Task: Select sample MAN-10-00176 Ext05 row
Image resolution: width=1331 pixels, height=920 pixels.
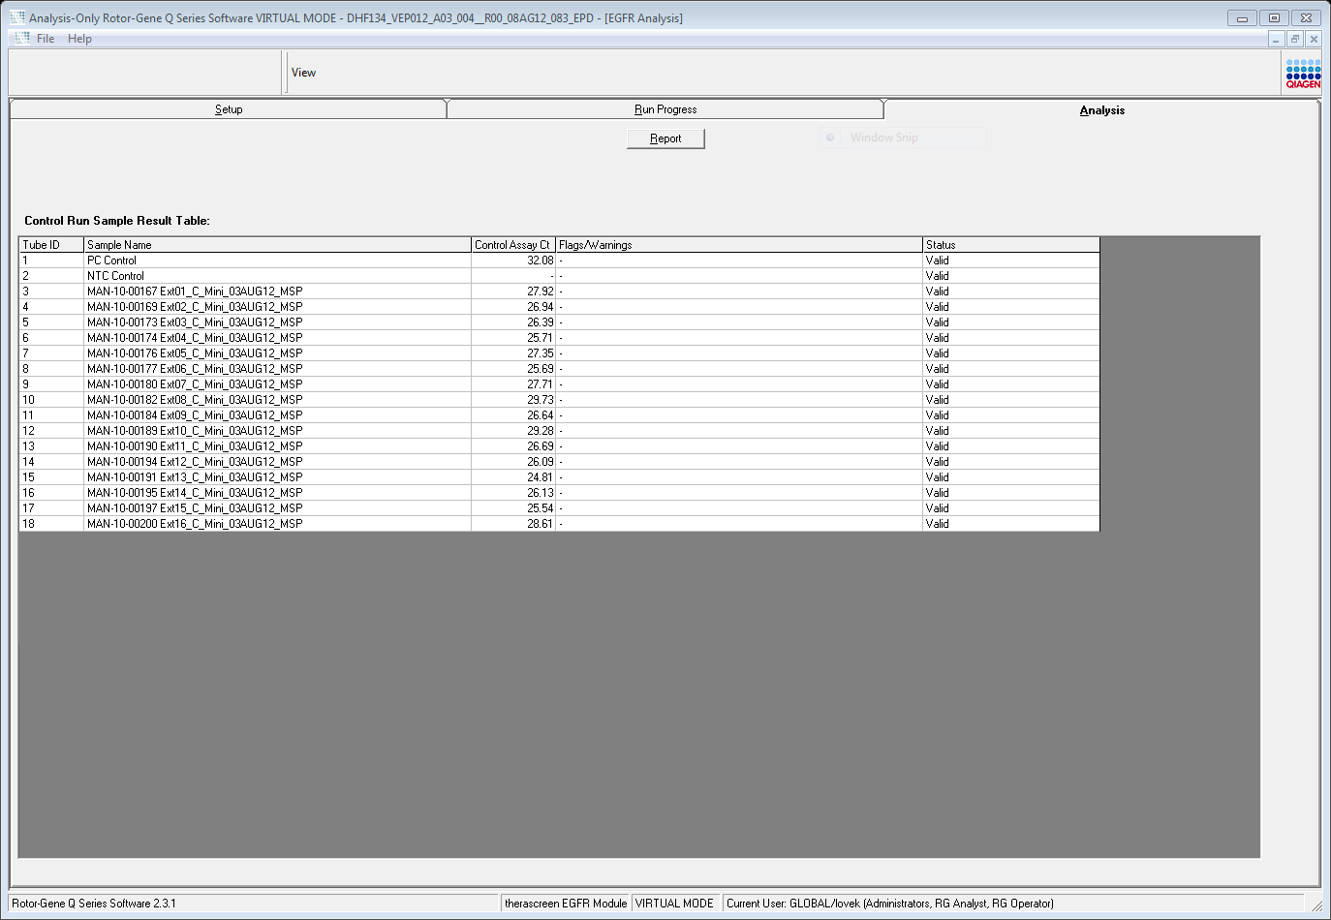Action: coord(559,353)
